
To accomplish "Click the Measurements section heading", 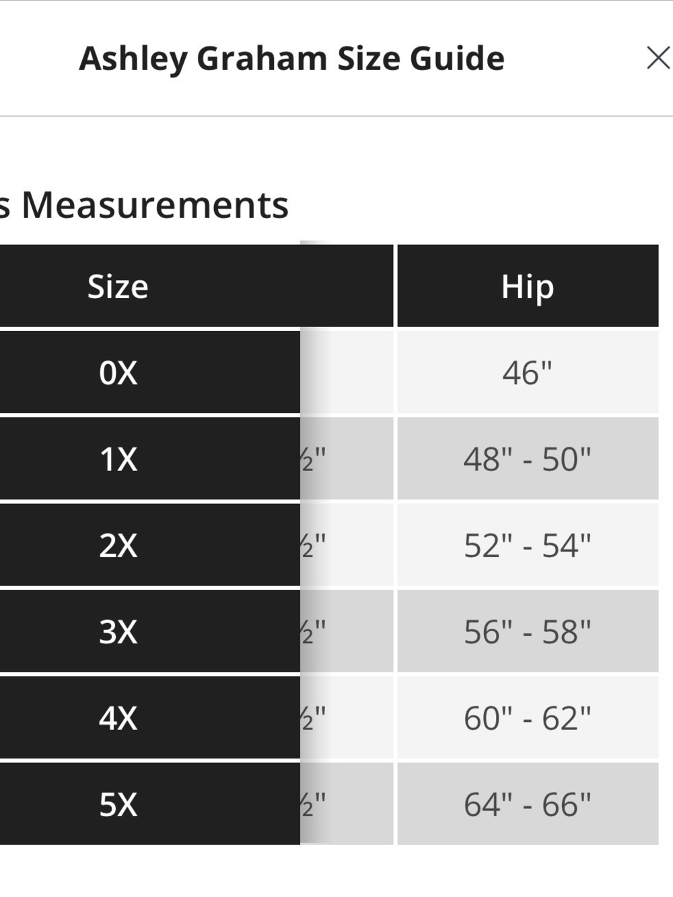I will 144,205.
